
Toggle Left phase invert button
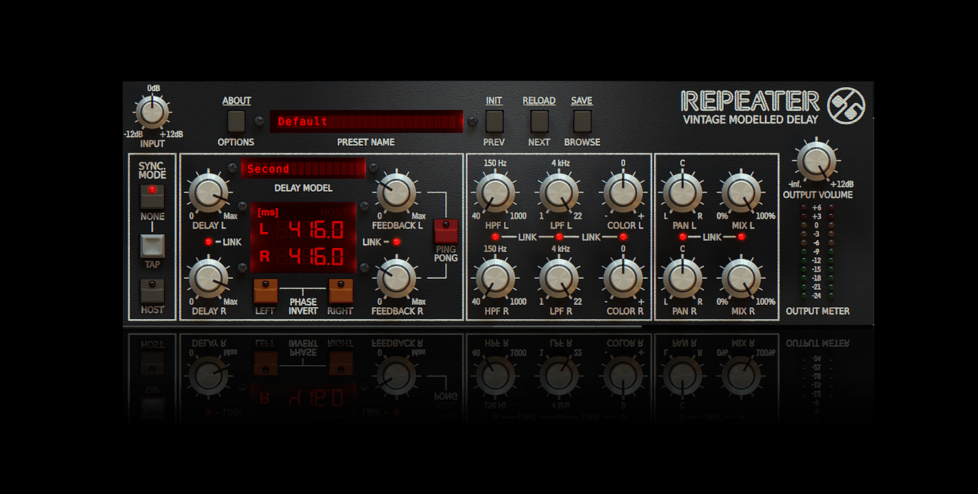pyautogui.click(x=265, y=290)
